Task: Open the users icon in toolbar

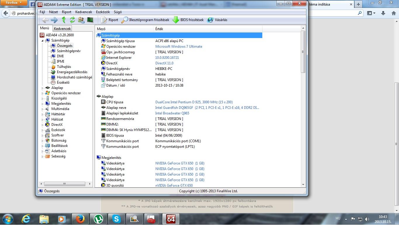Action: point(81,20)
